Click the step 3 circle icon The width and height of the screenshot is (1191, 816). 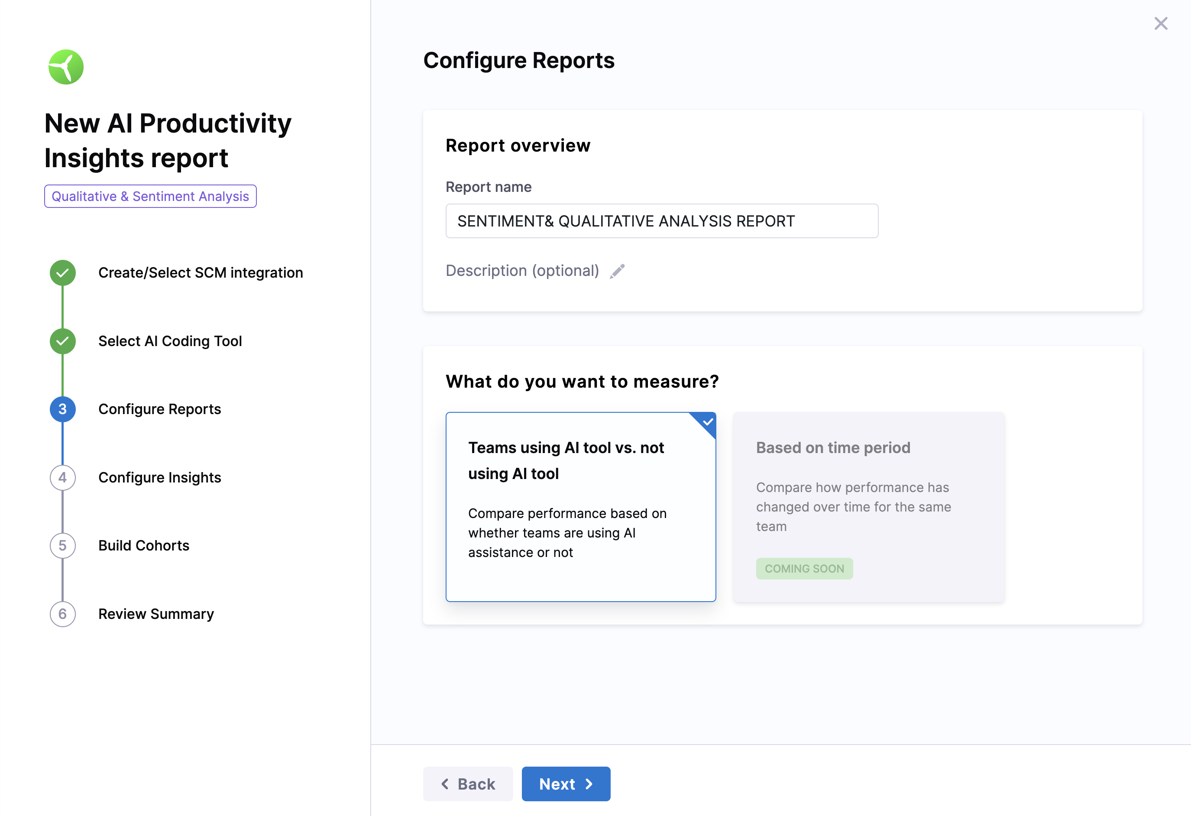[x=62, y=409]
